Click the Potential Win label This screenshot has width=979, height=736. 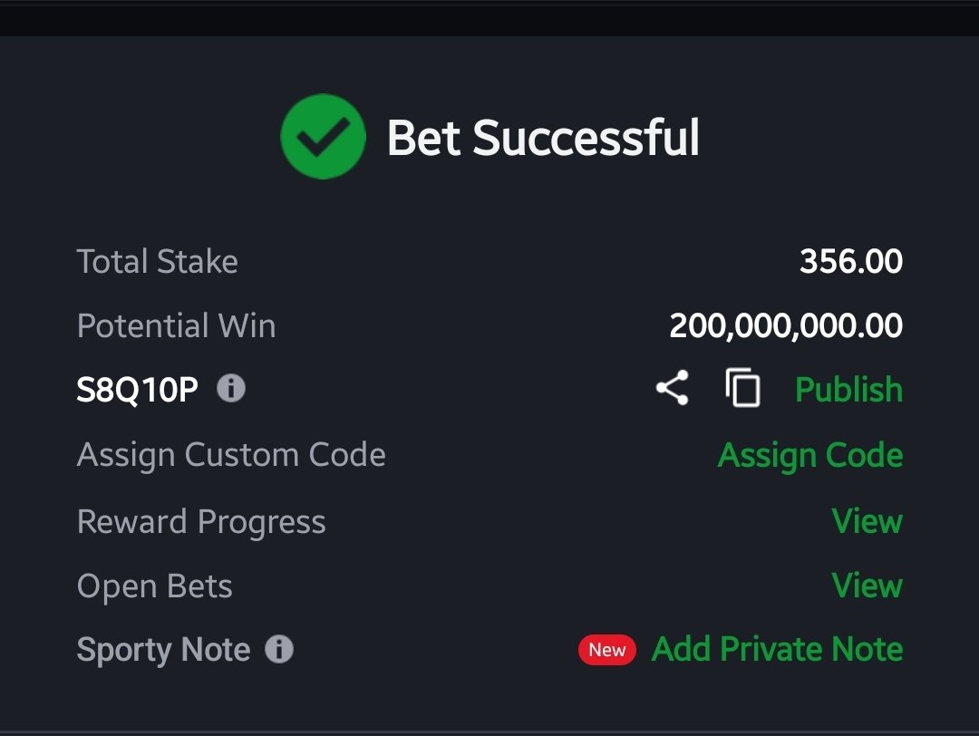click(176, 326)
